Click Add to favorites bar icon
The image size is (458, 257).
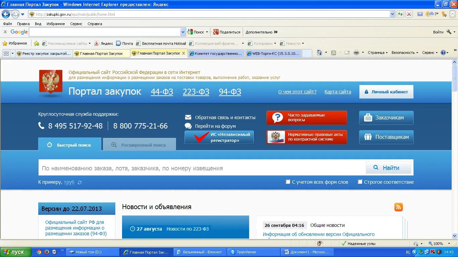[36, 43]
